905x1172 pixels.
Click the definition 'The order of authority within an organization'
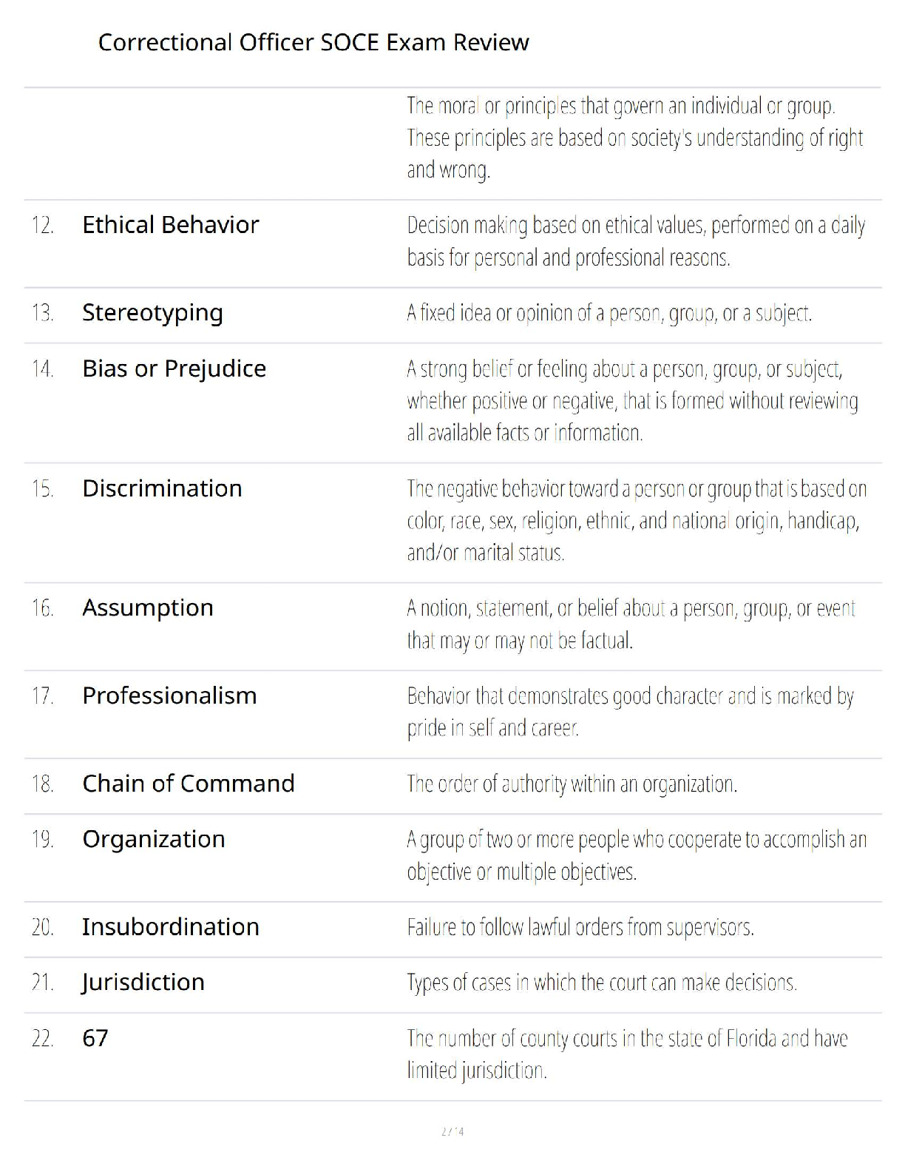(572, 784)
